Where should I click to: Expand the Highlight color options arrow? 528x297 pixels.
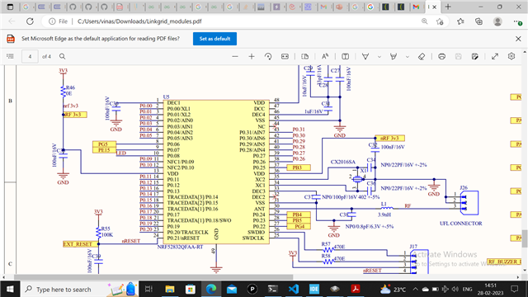408,57
